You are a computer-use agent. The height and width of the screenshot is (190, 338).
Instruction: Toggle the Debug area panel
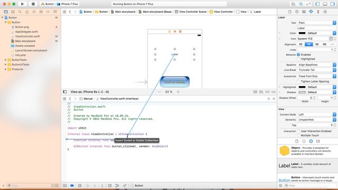325,4
